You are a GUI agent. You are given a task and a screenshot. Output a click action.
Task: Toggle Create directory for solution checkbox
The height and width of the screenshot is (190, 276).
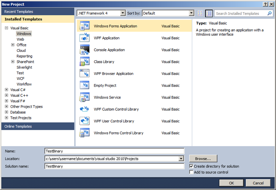tap(191, 166)
